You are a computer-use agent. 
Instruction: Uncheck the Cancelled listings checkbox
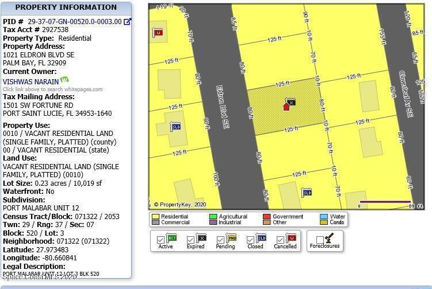pyautogui.click(x=280, y=240)
